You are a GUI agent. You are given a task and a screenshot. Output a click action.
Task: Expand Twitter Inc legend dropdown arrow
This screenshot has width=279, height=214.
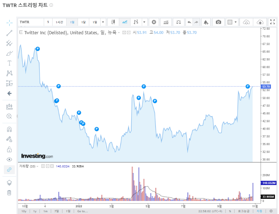pyautogui.click(x=119, y=32)
